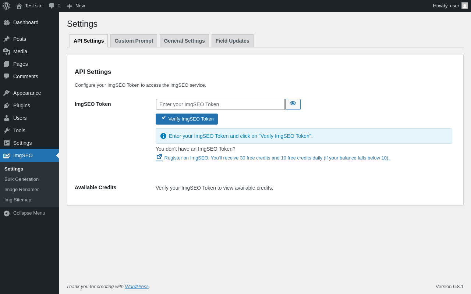471x294 pixels.
Task: Click the API Settings section heading
Action: point(93,72)
